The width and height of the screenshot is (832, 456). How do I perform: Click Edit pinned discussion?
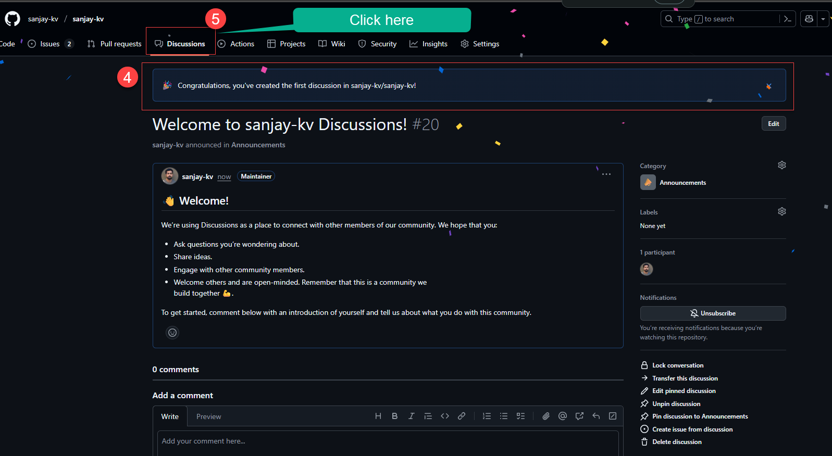pyautogui.click(x=678, y=391)
